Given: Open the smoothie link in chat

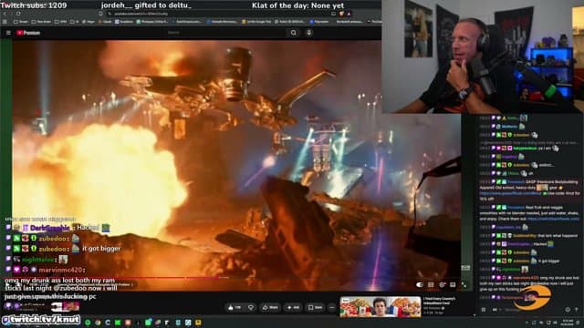Looking at the screenshot, I should pyautogui.click(x=553, y=219).
